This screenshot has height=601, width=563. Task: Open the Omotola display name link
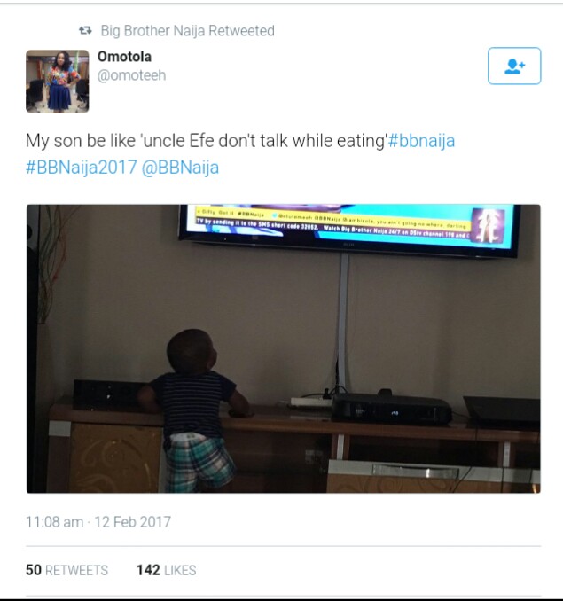click(124, 57)
